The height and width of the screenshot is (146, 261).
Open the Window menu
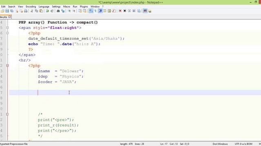tap(95, 6)
